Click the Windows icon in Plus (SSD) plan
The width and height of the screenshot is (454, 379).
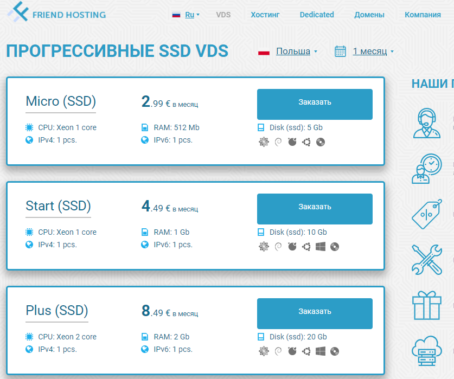tap(321, 351)
